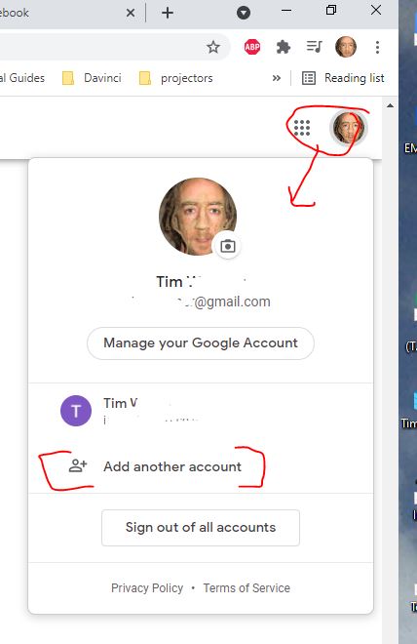Bookmark this page with the star icon
Screen dimensions: 417x644
(x=212, y=47)
